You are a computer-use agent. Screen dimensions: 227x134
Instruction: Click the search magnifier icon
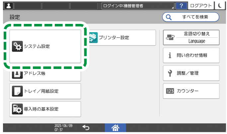tap(169, 17)
